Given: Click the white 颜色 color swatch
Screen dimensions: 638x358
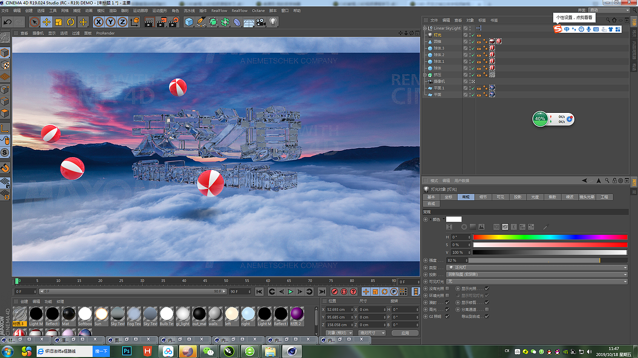Looking at the screenshot, I should (454, 219).
